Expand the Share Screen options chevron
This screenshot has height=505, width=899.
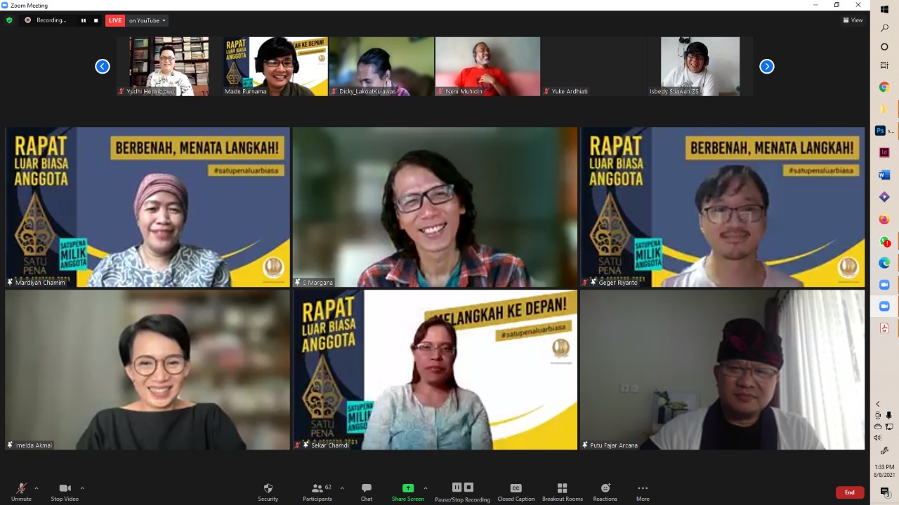(425, 488)
